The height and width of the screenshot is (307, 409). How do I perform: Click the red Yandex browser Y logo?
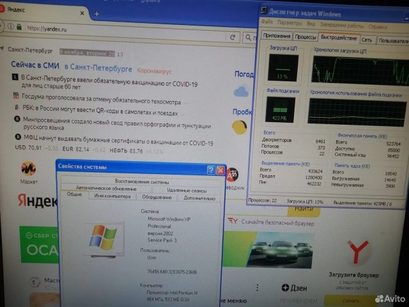coord(358,251)
